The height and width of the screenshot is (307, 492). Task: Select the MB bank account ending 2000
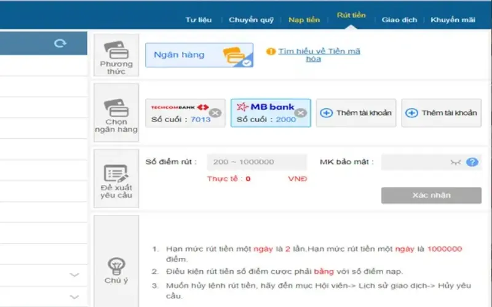point(271,113)
